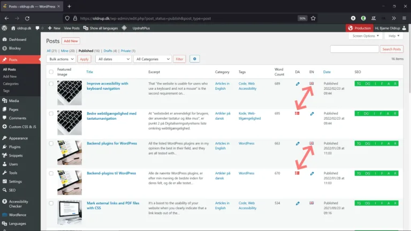Select the Mark external links post checkbox
The width and height of the screenshot is (411, 231).
coord(51,203)
